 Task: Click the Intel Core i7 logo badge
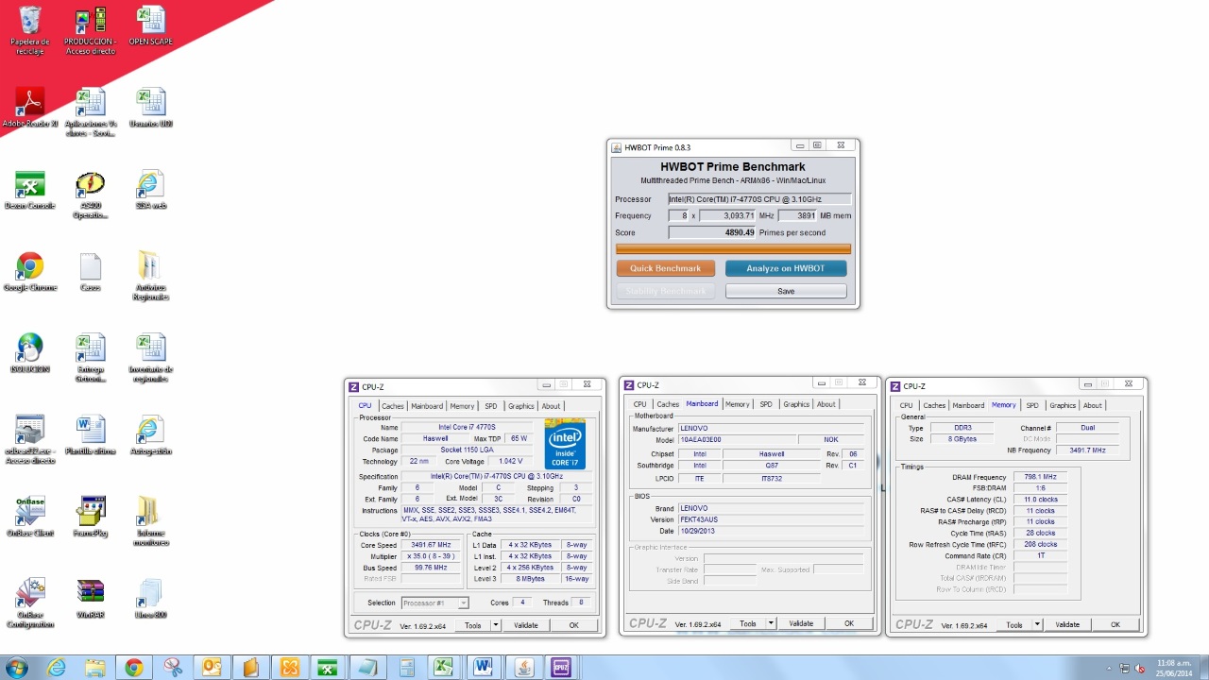(565, 445)
